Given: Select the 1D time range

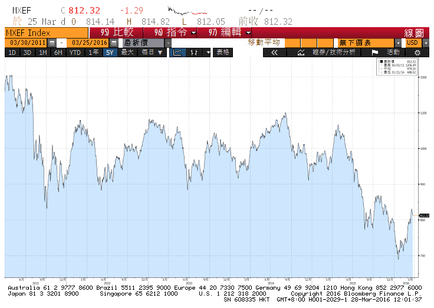Looking at the screenshot, I should pos(12,53).
